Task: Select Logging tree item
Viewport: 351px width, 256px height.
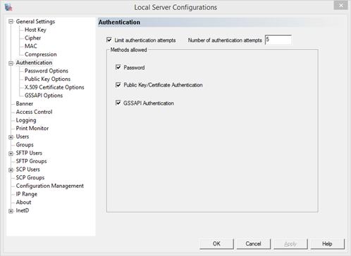Action: pos(26,120)
